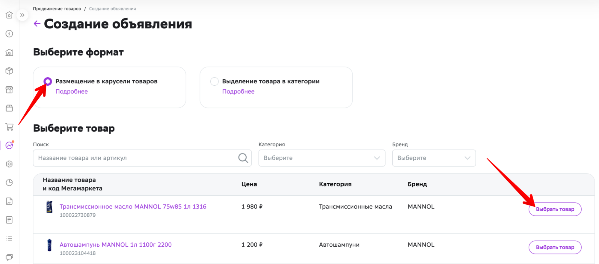Open the promotion chart icon in sidebar
The width and height of the screenshot is (599, 264).
click(x=10, y=145)
